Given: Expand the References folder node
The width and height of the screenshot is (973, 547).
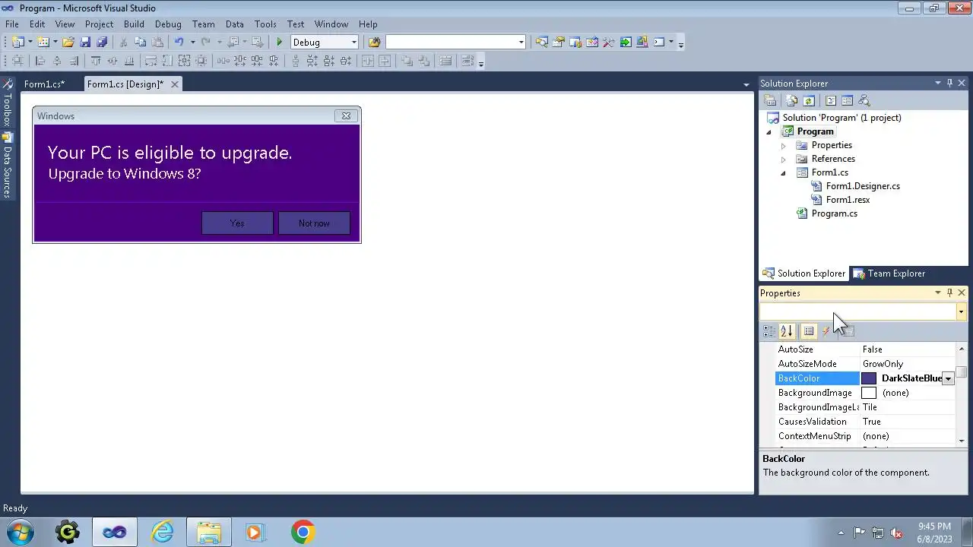Looking at the screenshot, I should [x=783, y=159].
